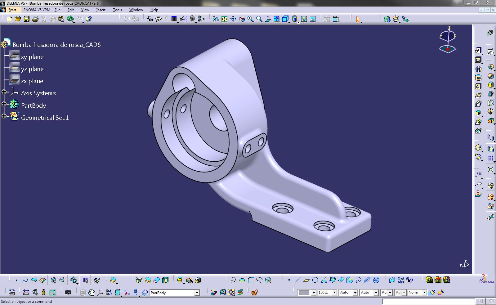Open the Insert menu

101,10
